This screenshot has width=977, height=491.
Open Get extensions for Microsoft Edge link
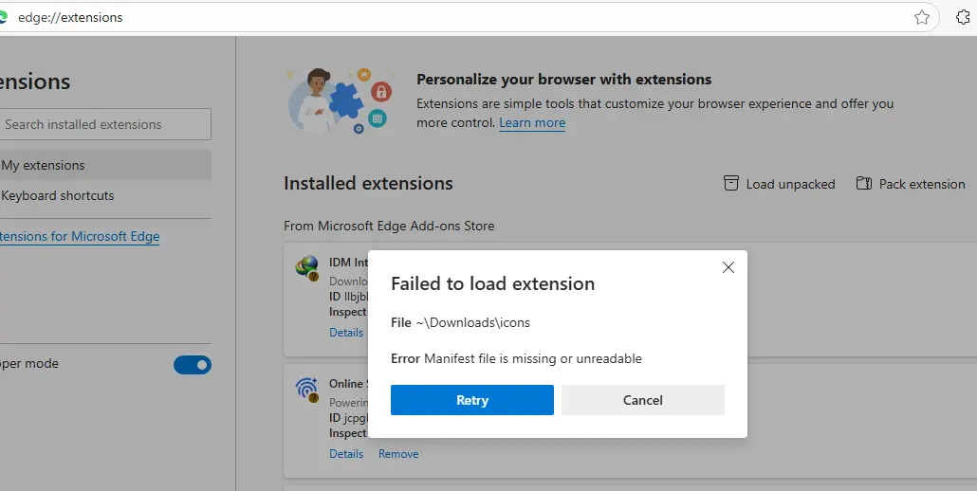pos(79,236)
